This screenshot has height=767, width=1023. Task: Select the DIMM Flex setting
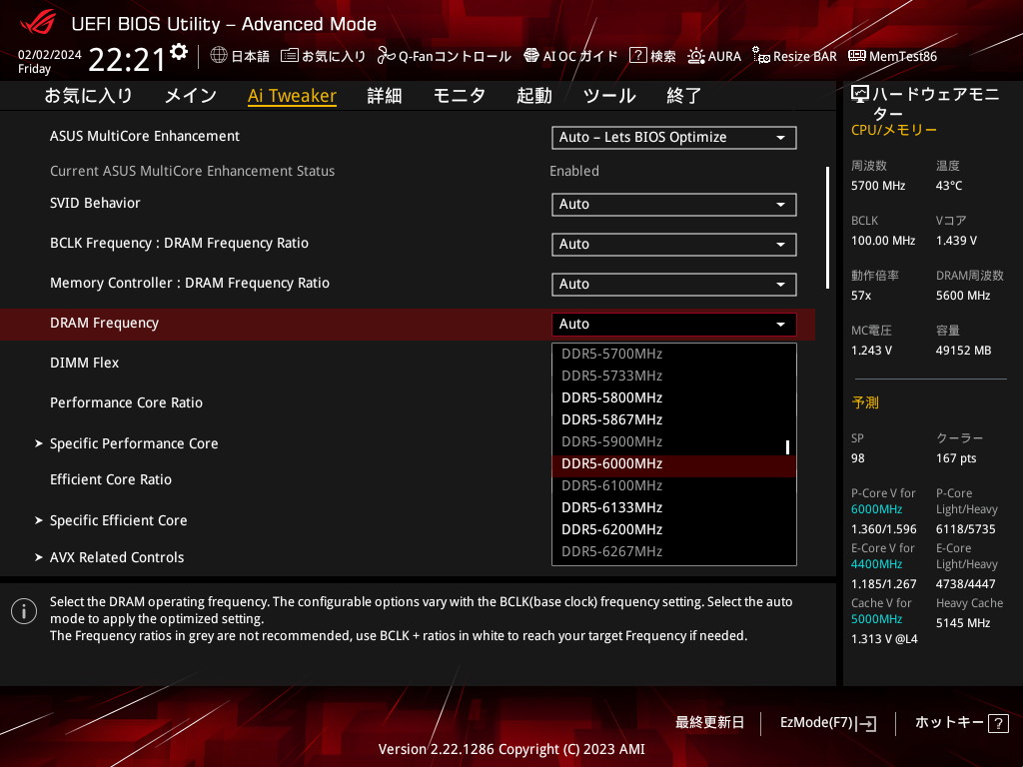pyautogui.click(x=84, y=363)
